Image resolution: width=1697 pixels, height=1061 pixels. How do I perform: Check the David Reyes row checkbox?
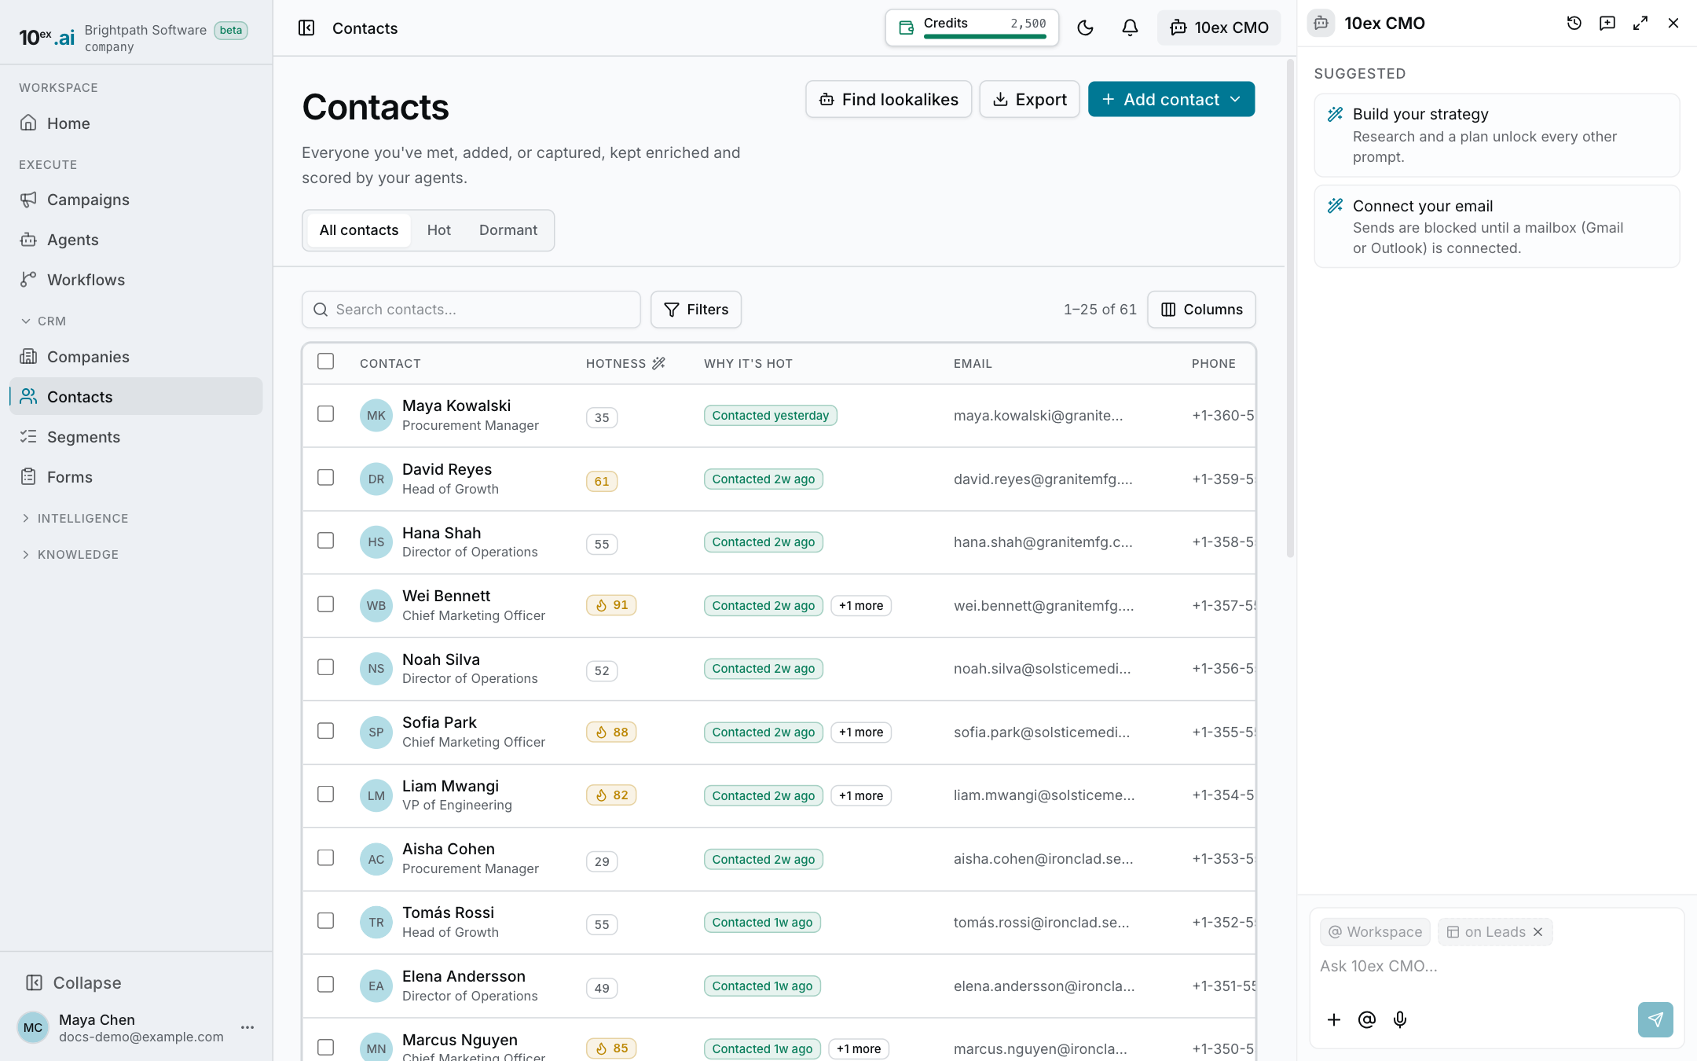(x=326, y=478)
